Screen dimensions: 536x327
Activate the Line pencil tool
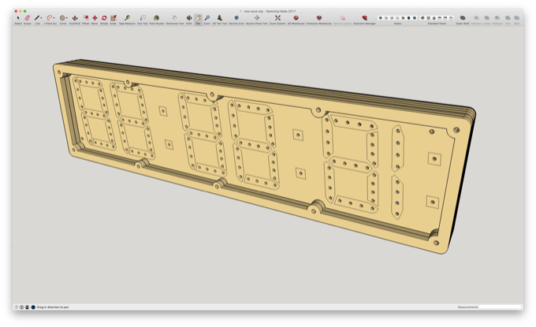[x=37, y=18]
